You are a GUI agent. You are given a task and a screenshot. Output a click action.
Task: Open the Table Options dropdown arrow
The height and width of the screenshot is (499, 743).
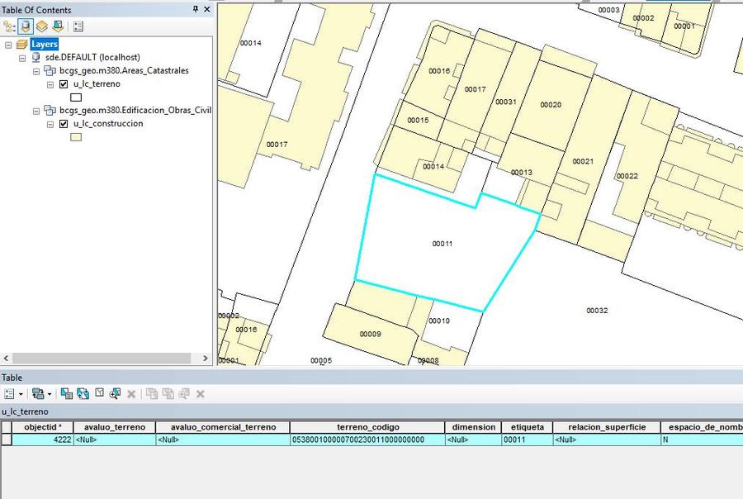[x=21, y=394]
